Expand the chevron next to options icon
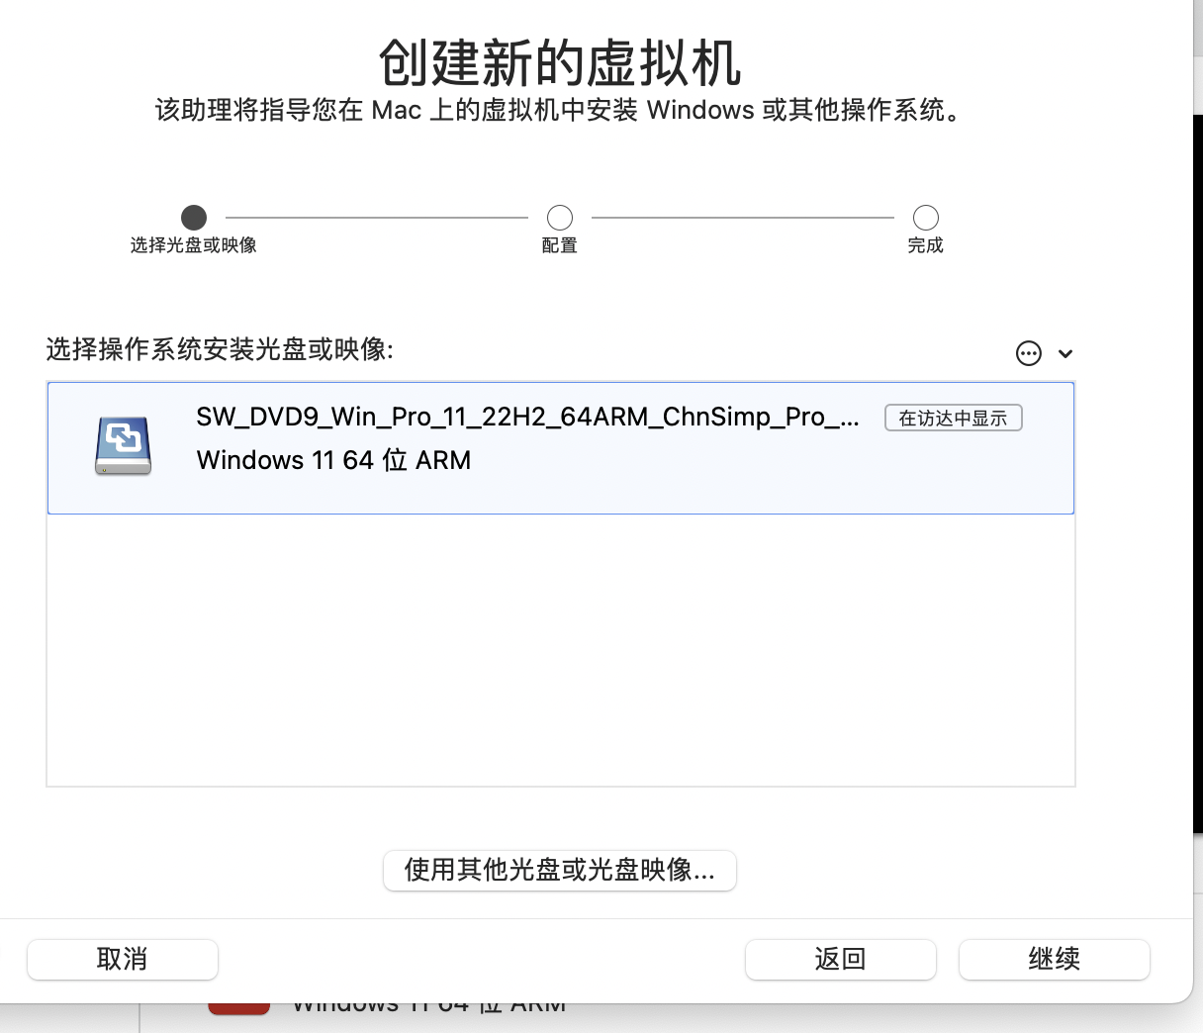This screenshot has width=1203, height=1033. point(1065,354)
